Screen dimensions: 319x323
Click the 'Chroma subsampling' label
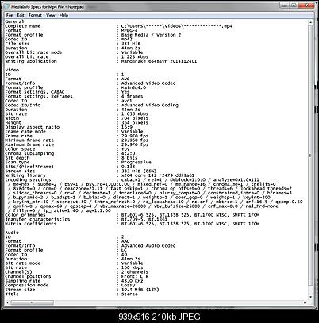tap(29, 153)
